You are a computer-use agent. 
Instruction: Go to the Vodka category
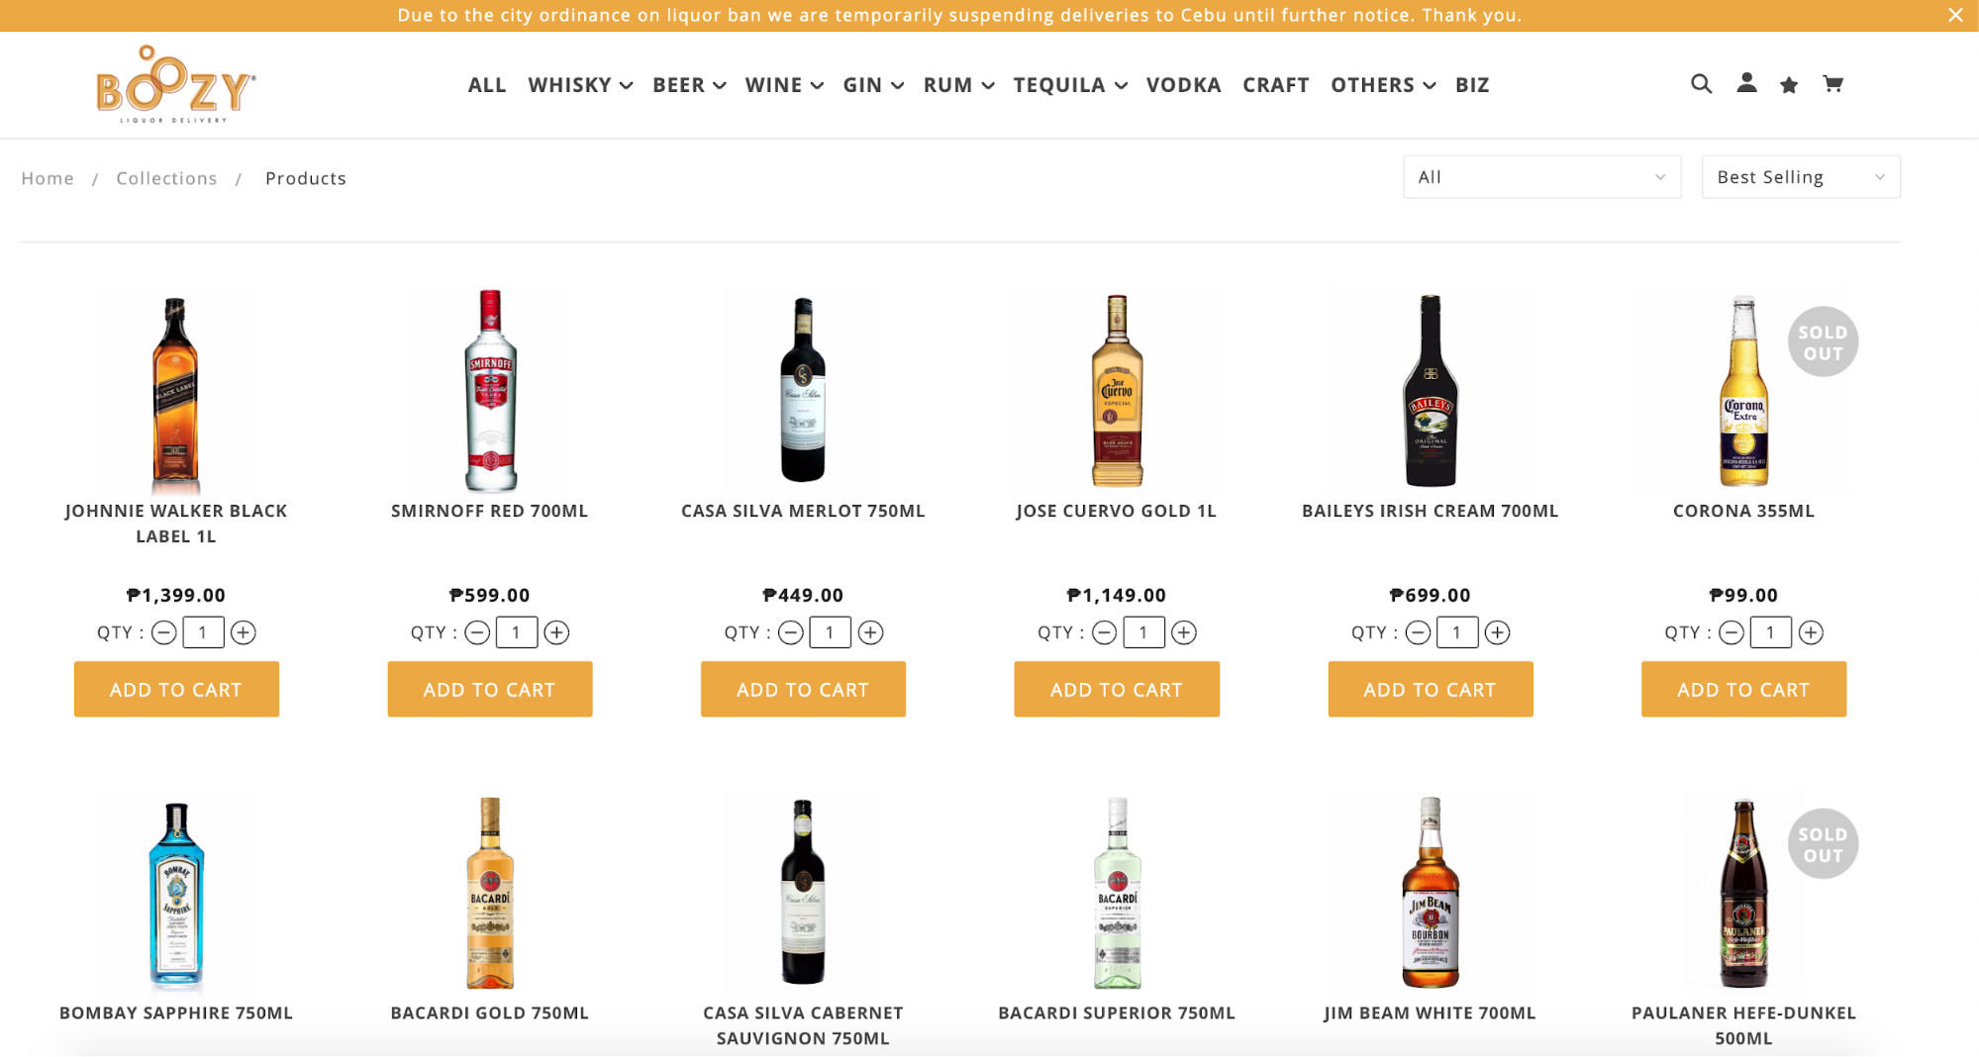click(1183, 85)
